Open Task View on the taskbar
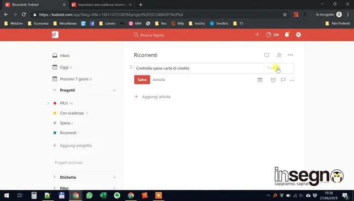This screenshot has width=354, height=201. (20, 195)
